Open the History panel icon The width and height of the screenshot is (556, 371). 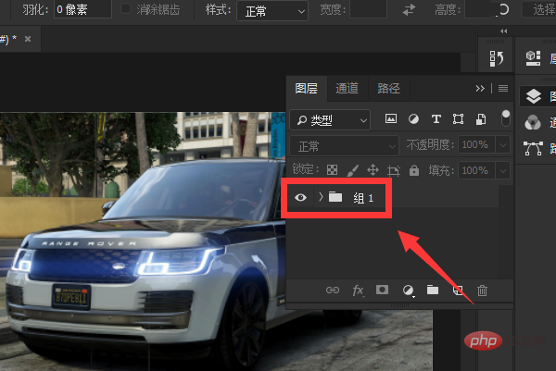tap(496, 58)
